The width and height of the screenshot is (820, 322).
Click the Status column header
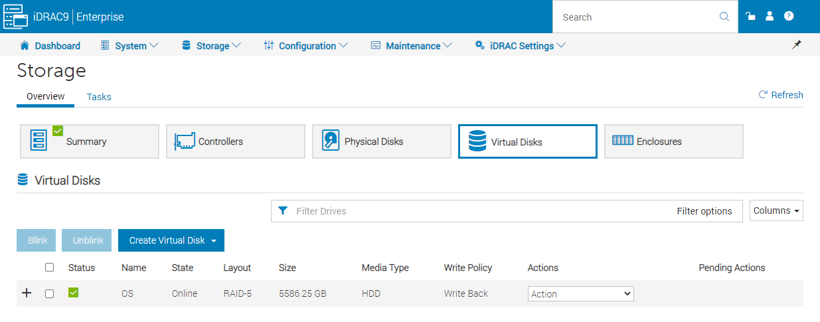tap(82, 268)
